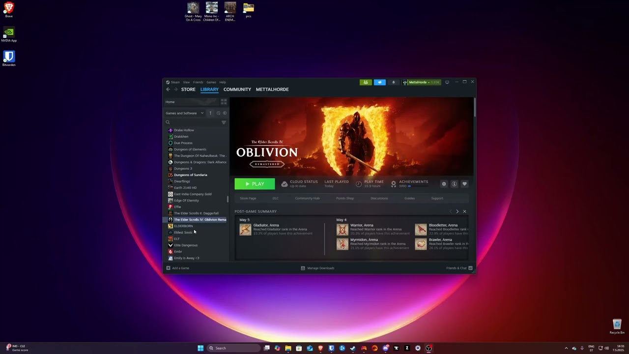The height and width of the screenshot is (354, 629).
Task: Open the Points Shop link
Action: [x=345, y=198]
